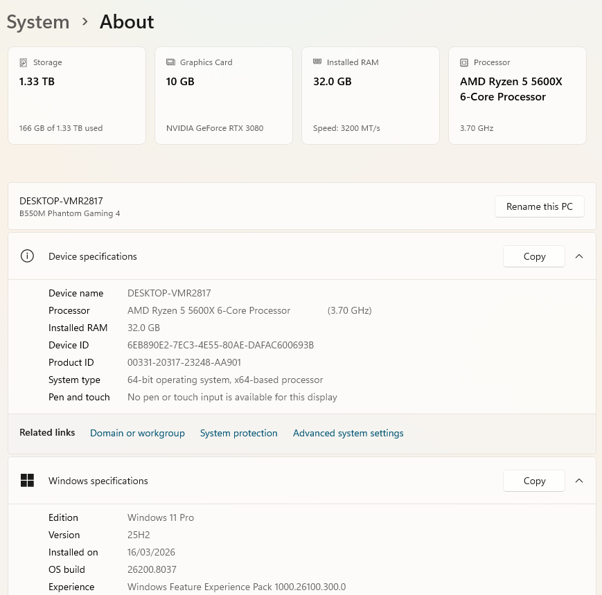Collapse the Windows specifications section
Screen dimensions: 602x595
tap(579, 480)
